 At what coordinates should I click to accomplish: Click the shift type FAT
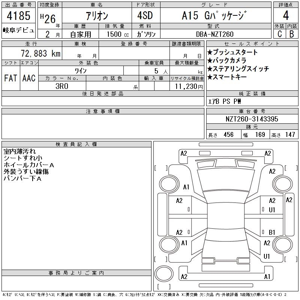10,78
